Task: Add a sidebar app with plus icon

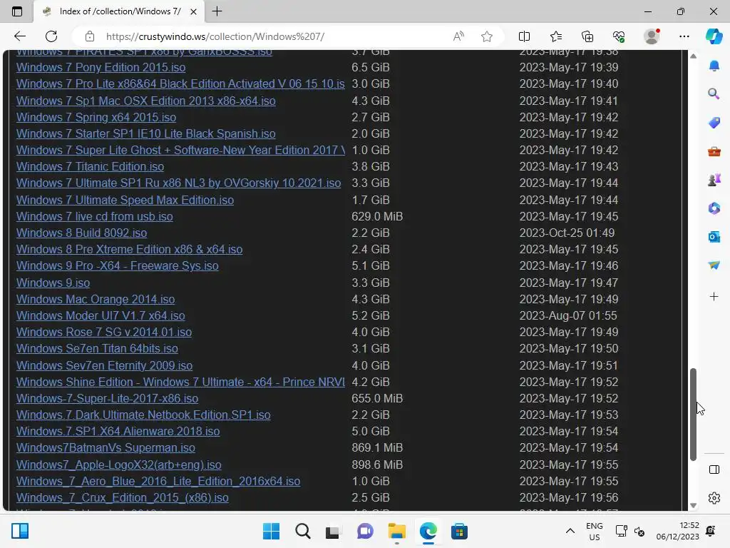Action: [714, 296]
